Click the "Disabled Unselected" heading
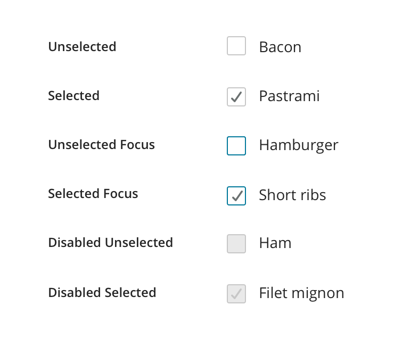The height and width of the screenshot is (363, 394). 110,243
